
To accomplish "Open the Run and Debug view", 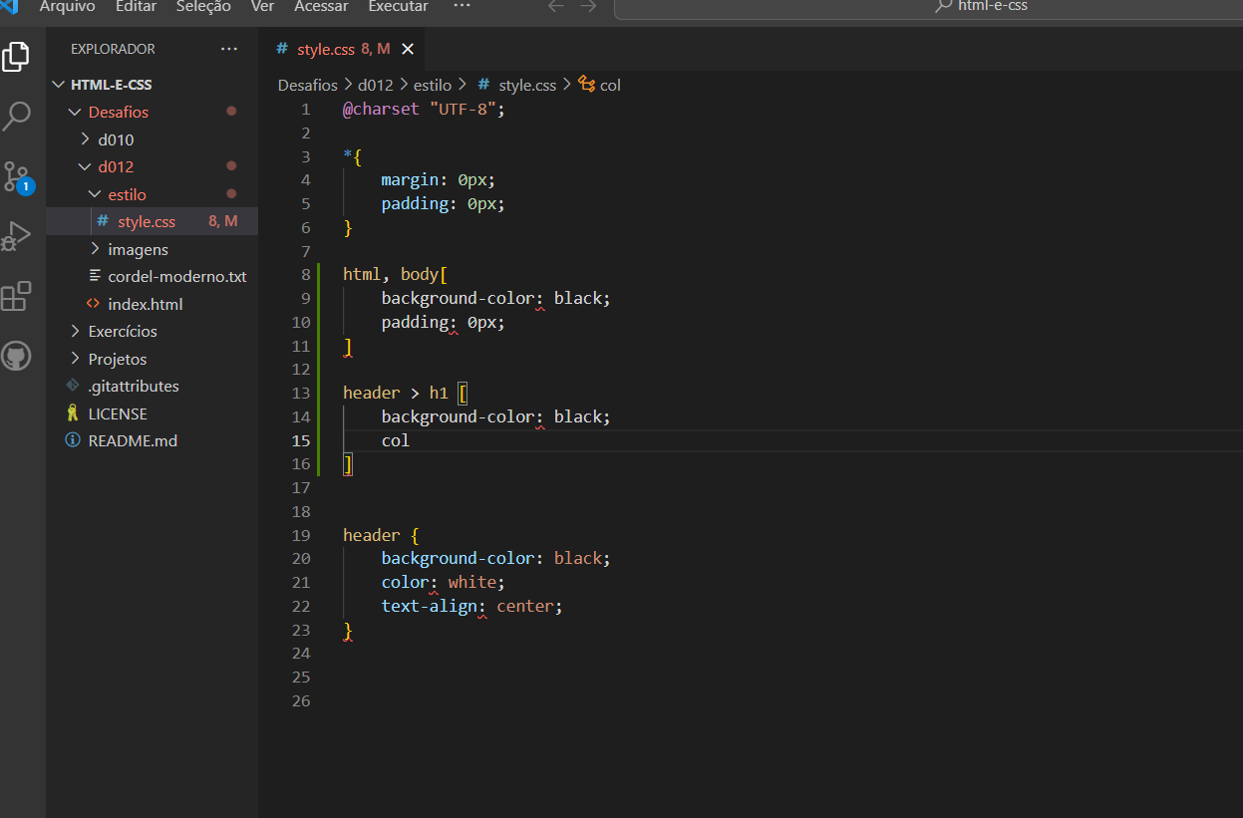I will coord(16,236).
